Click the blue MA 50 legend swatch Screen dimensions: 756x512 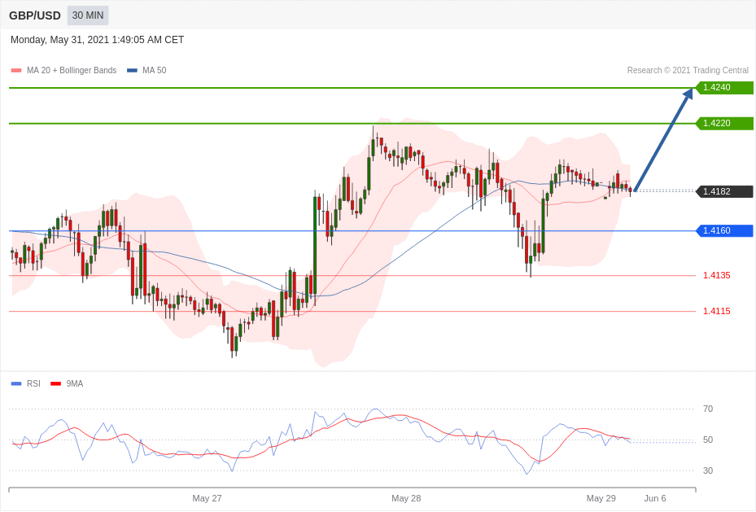click(x=132, y=71)
